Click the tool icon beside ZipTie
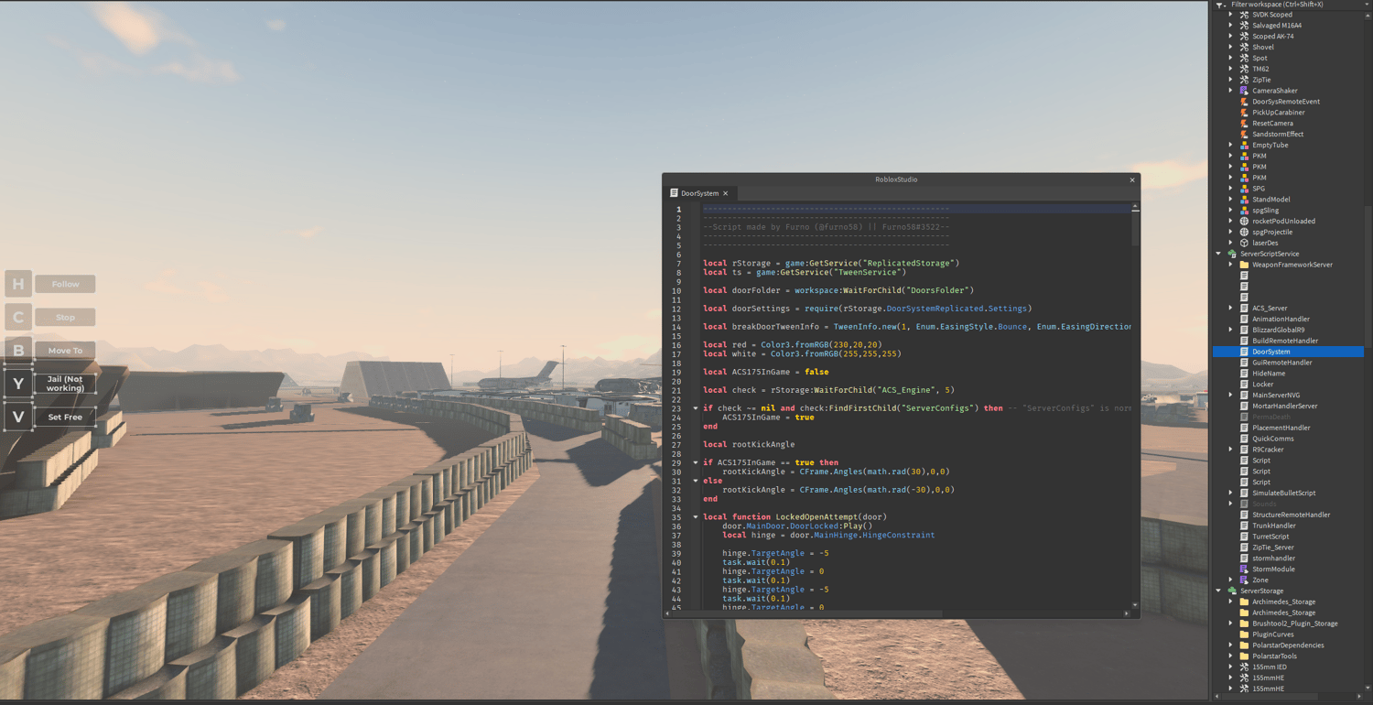 tap(1244, 80)
